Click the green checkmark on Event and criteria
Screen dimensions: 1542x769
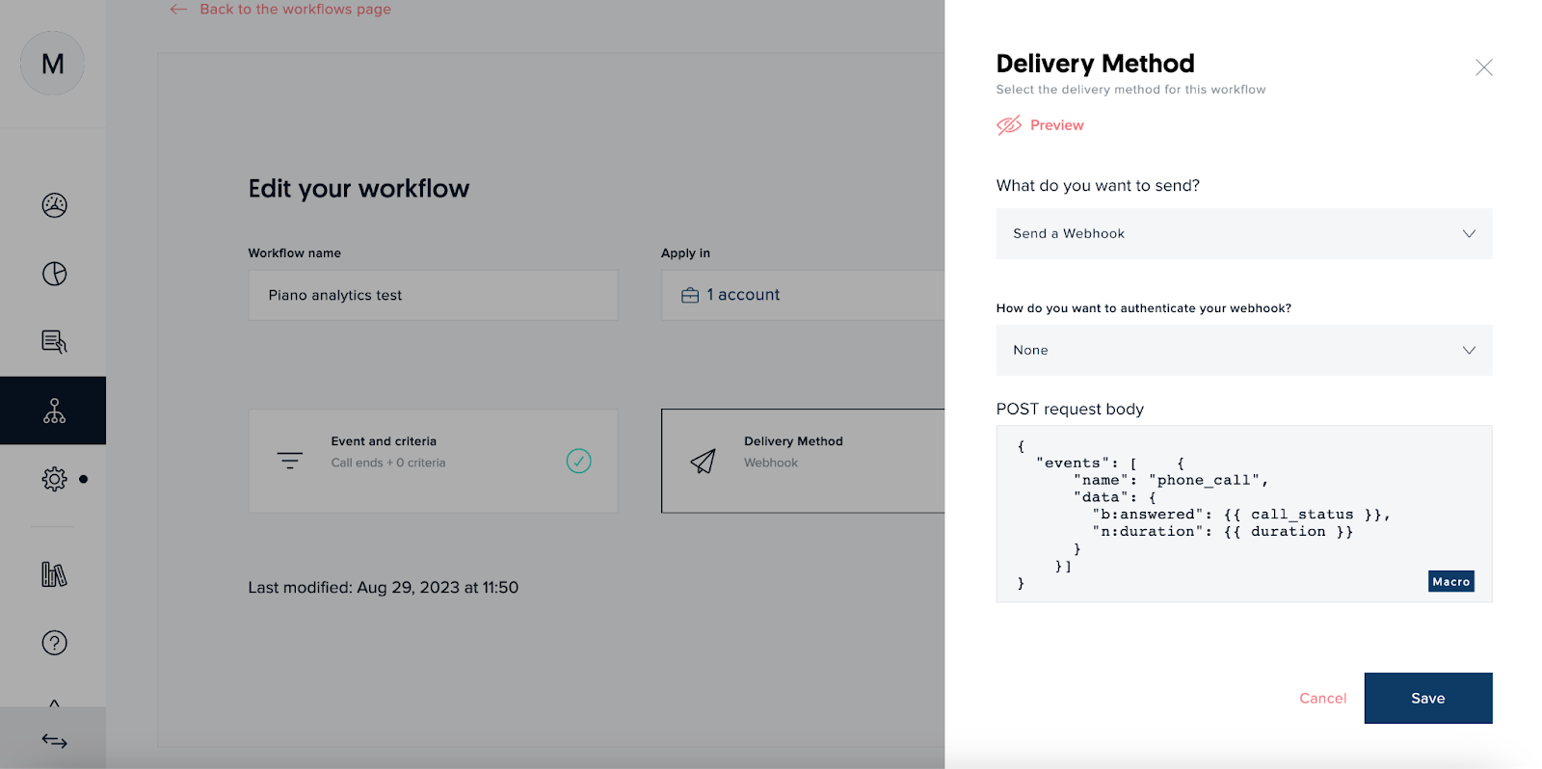click(578, 462)
